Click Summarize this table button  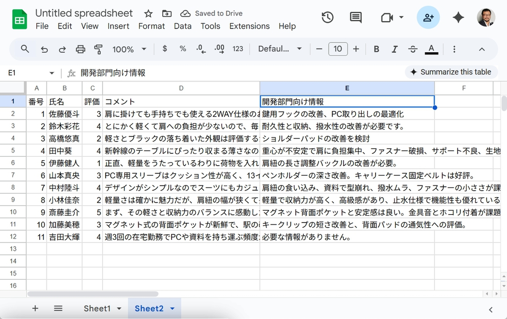(451, 72)
